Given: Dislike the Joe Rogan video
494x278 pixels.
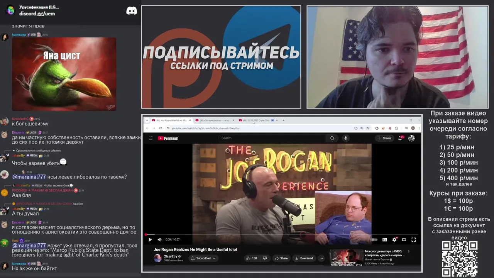Looking at the screenshot, I should pyautogui.click(x=265, y=258).
